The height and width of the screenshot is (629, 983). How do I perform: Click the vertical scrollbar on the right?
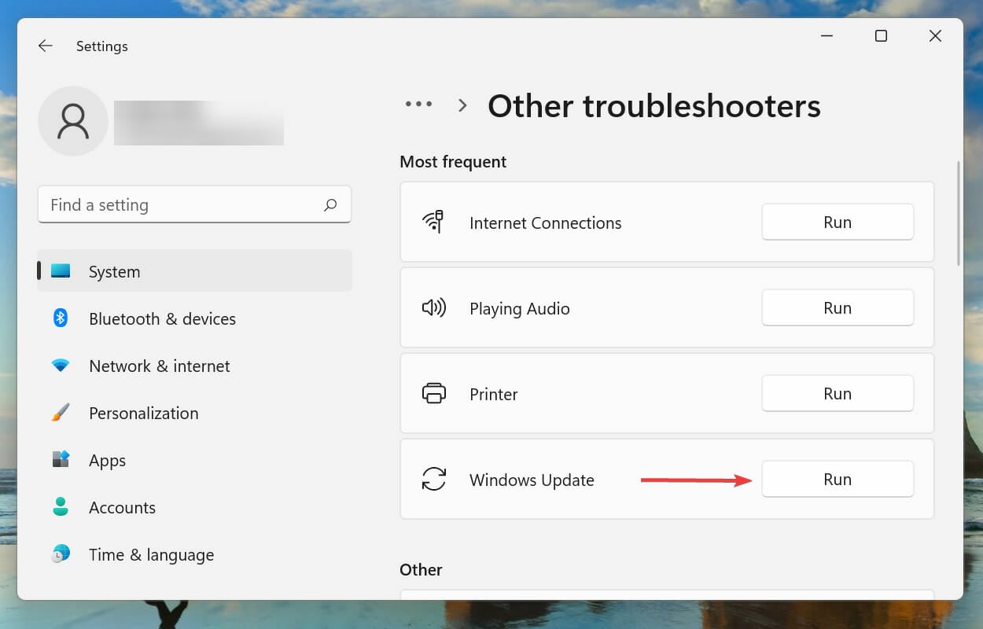tap(958, 212)
